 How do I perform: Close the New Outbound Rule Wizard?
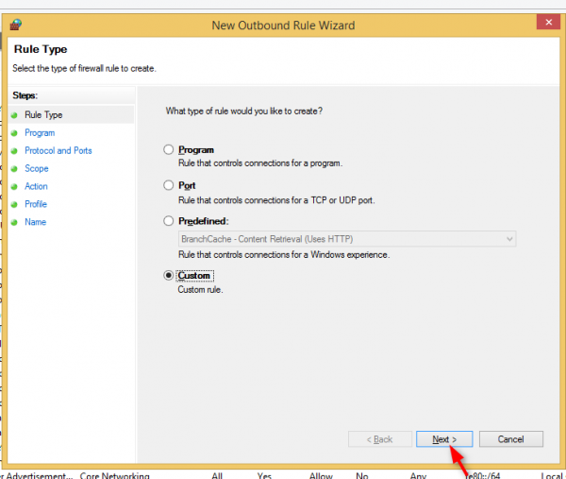click(x=548, y=22)
